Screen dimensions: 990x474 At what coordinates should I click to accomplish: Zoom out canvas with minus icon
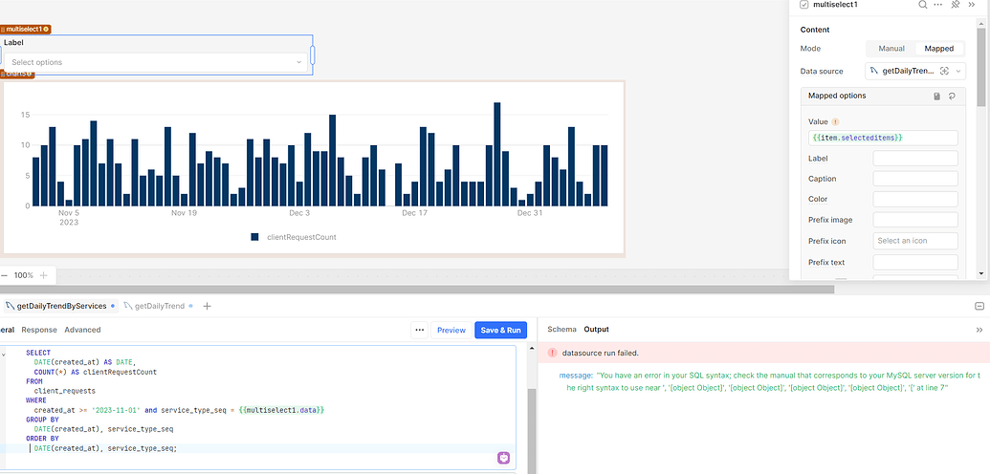[4, 275]
